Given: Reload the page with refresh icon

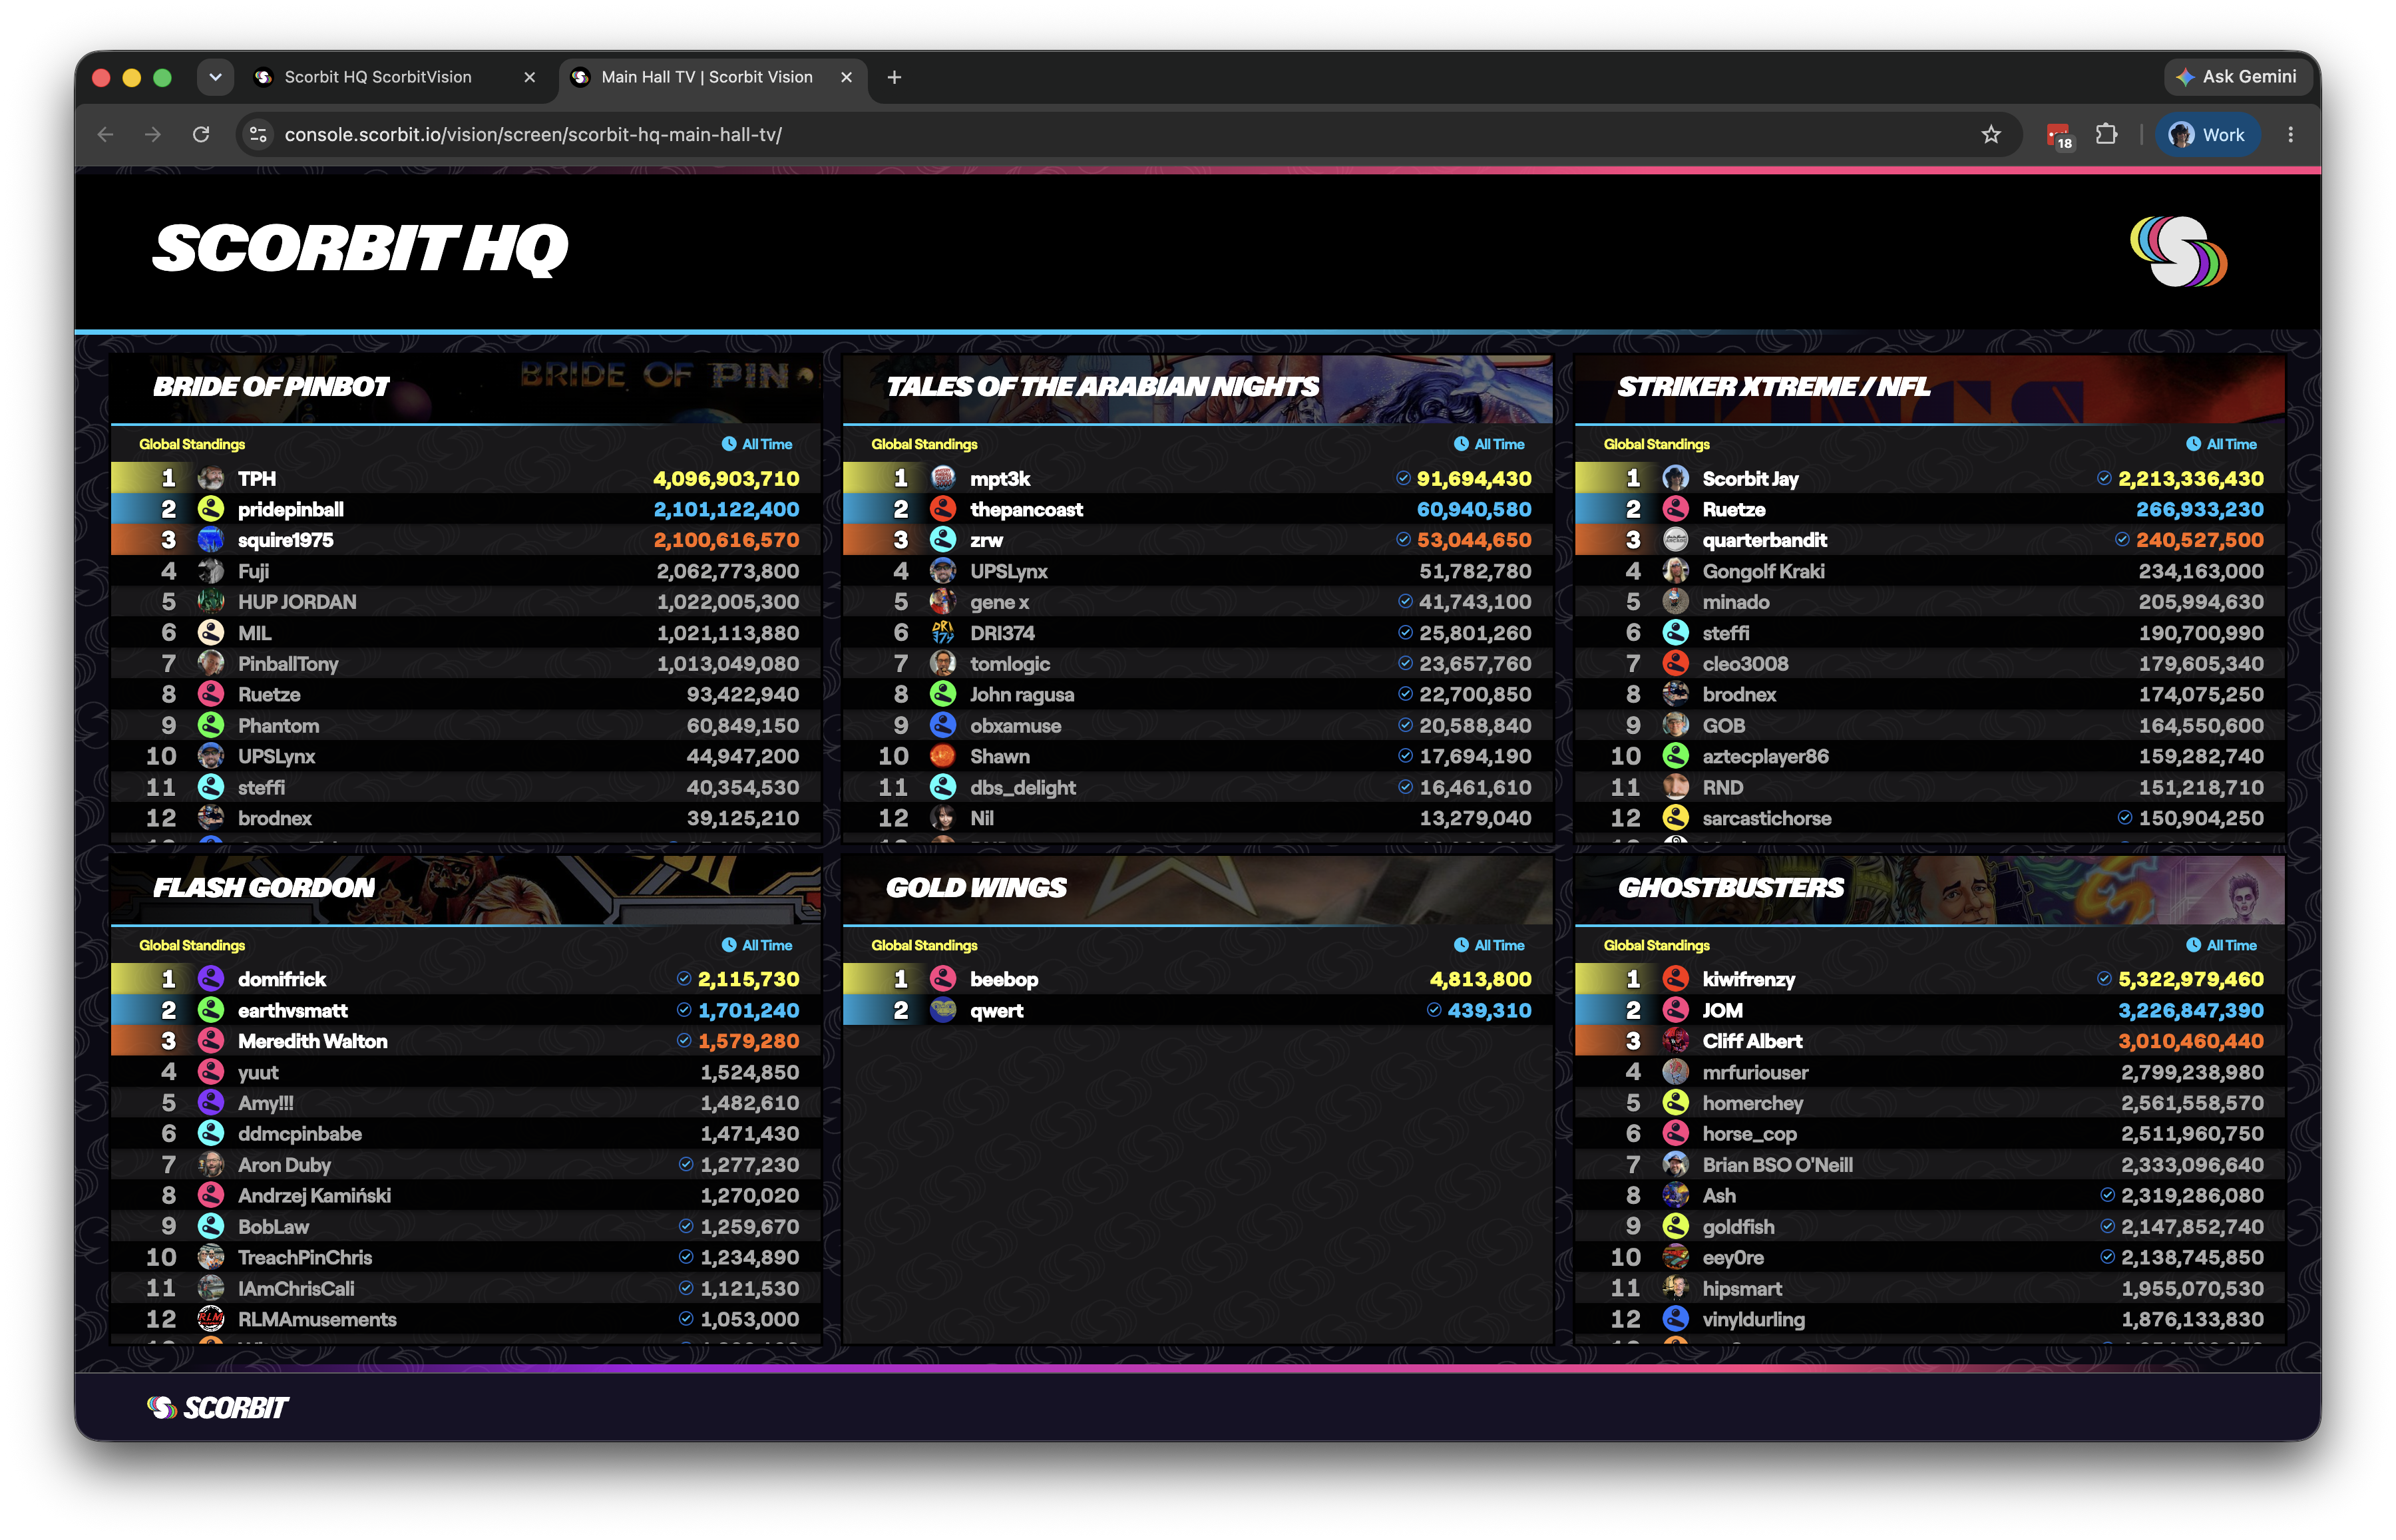Looking at the screenshot, I should tap(201, 134).
